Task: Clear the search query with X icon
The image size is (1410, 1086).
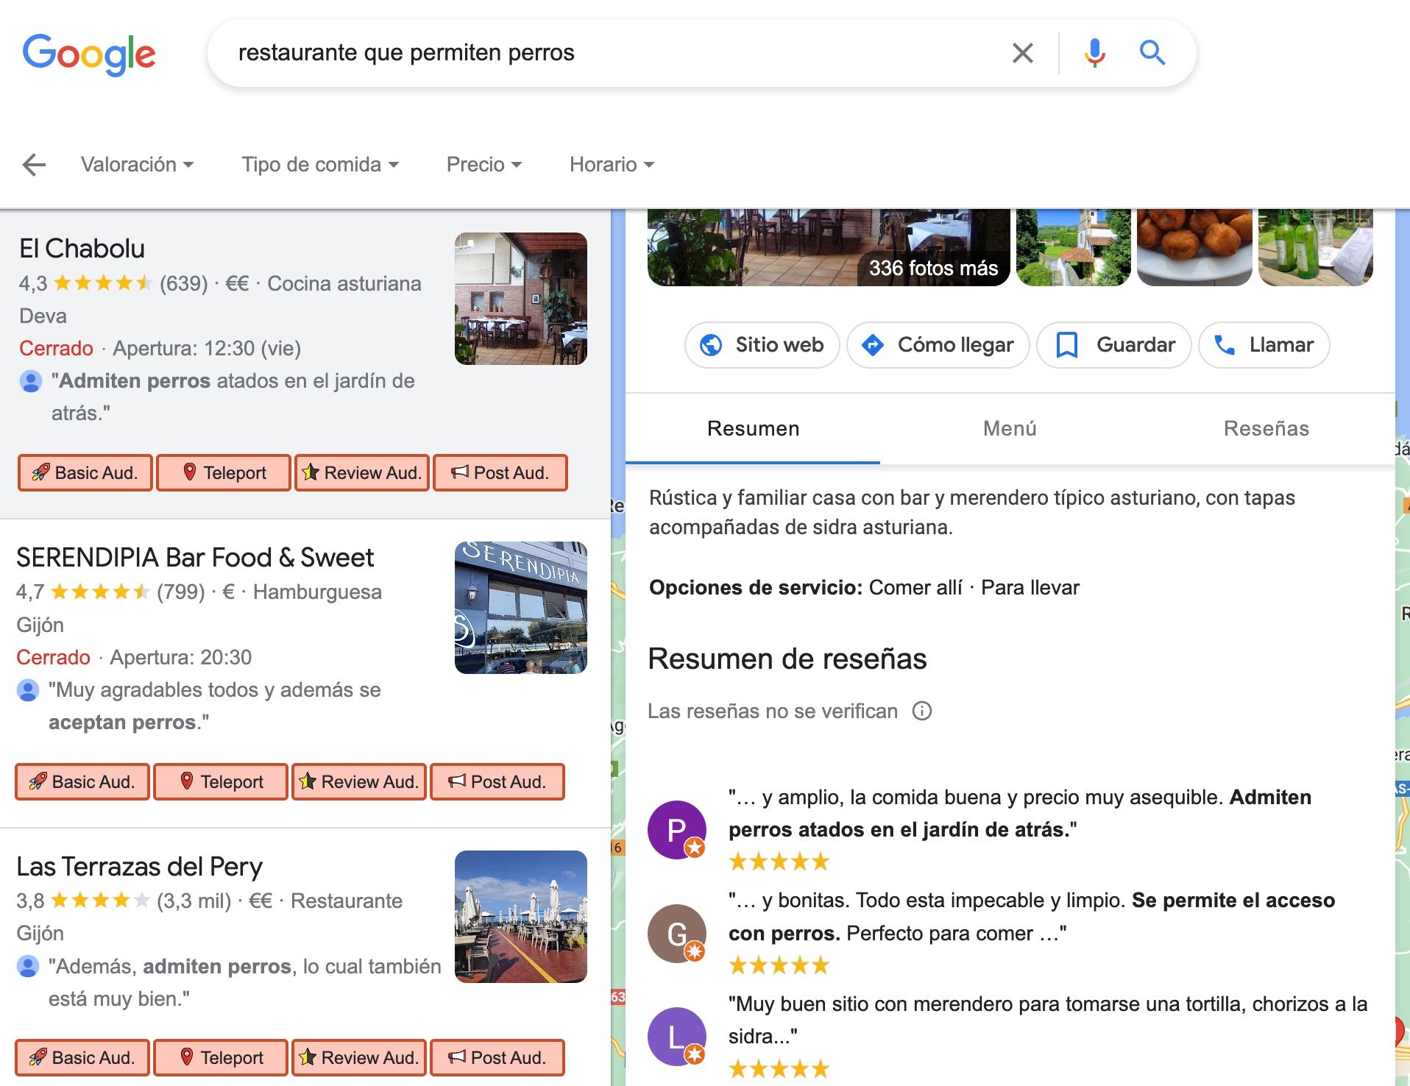Action: coord(1022,53)
